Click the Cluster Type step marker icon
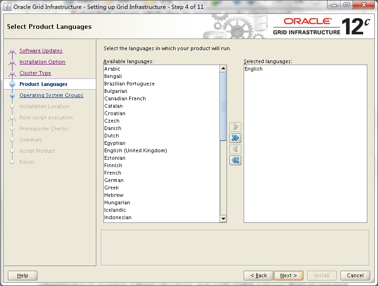This screenshot has height=286, width=378. pyautogui.click(x=13, y=73)
